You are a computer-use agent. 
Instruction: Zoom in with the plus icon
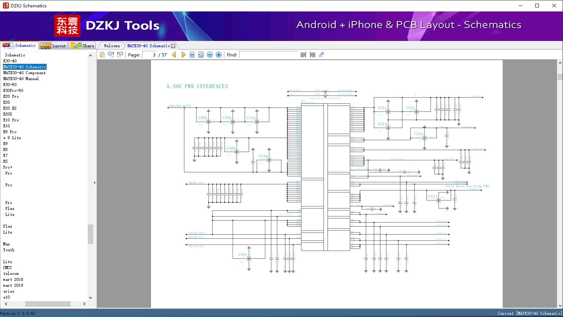219,55
